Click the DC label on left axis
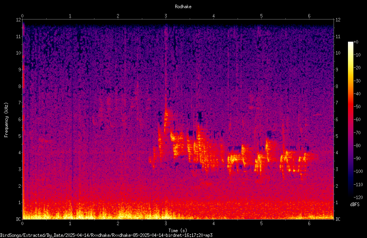The image size is (367, 238). tap(19, 219)
